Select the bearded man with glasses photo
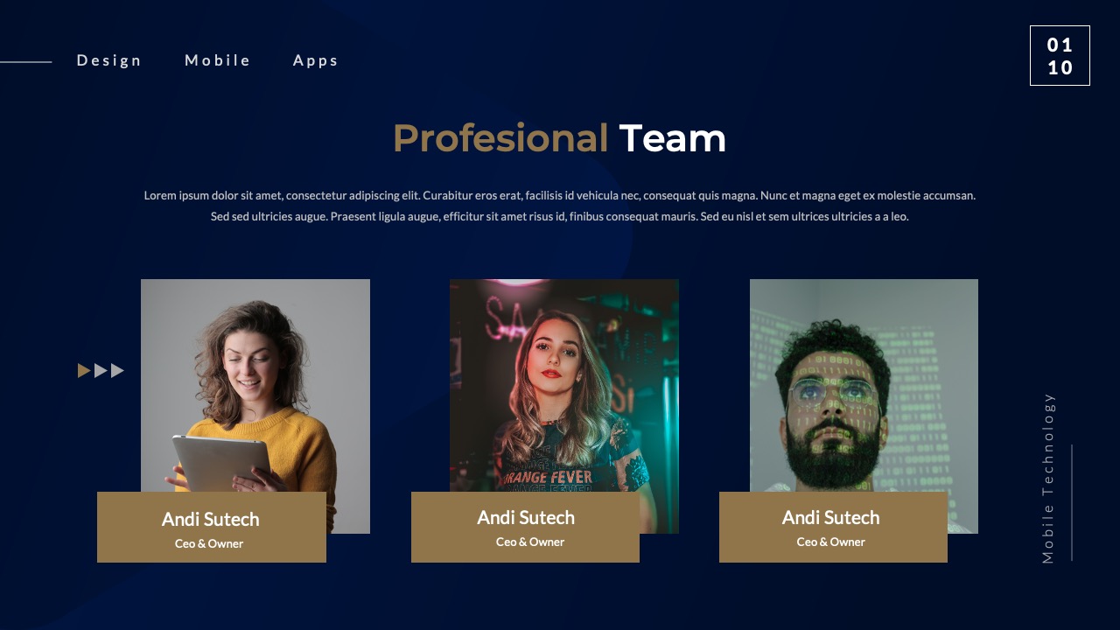The image size is (1120, 630). tap(864, 385)
